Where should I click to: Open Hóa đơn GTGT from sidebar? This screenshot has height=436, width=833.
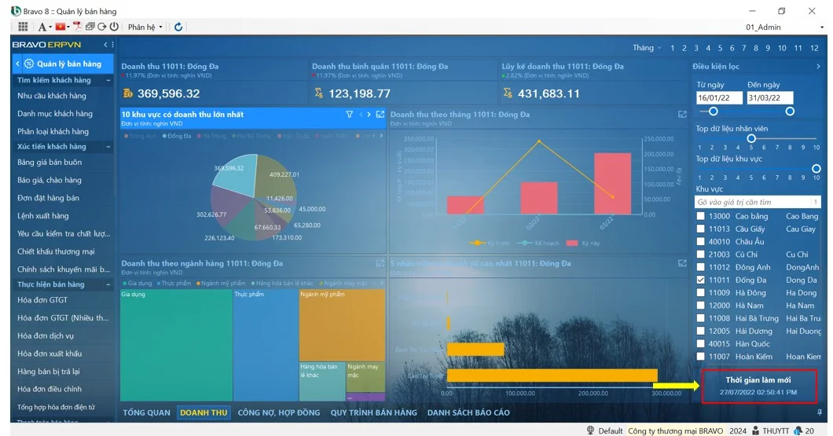point(42,300)
